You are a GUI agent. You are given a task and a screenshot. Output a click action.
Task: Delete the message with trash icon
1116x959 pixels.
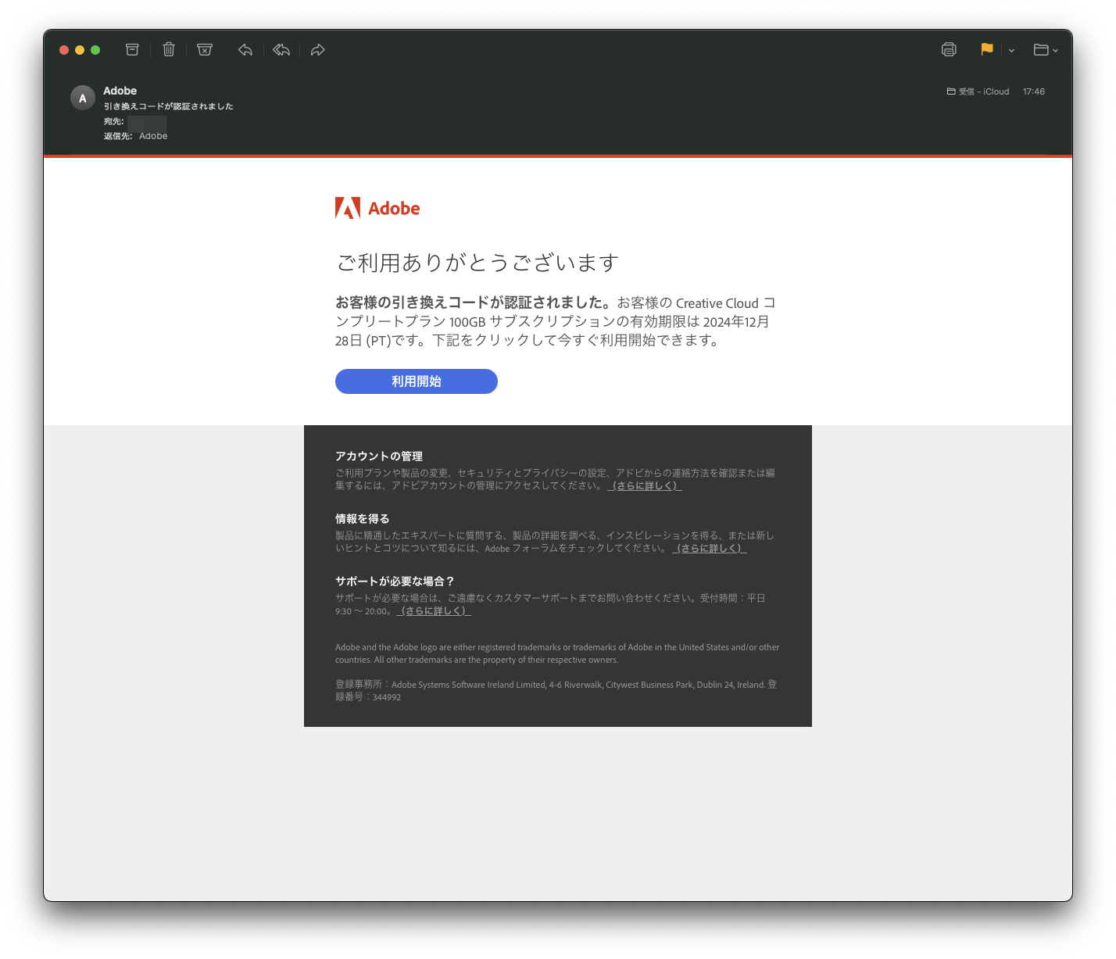click(169, 50)
